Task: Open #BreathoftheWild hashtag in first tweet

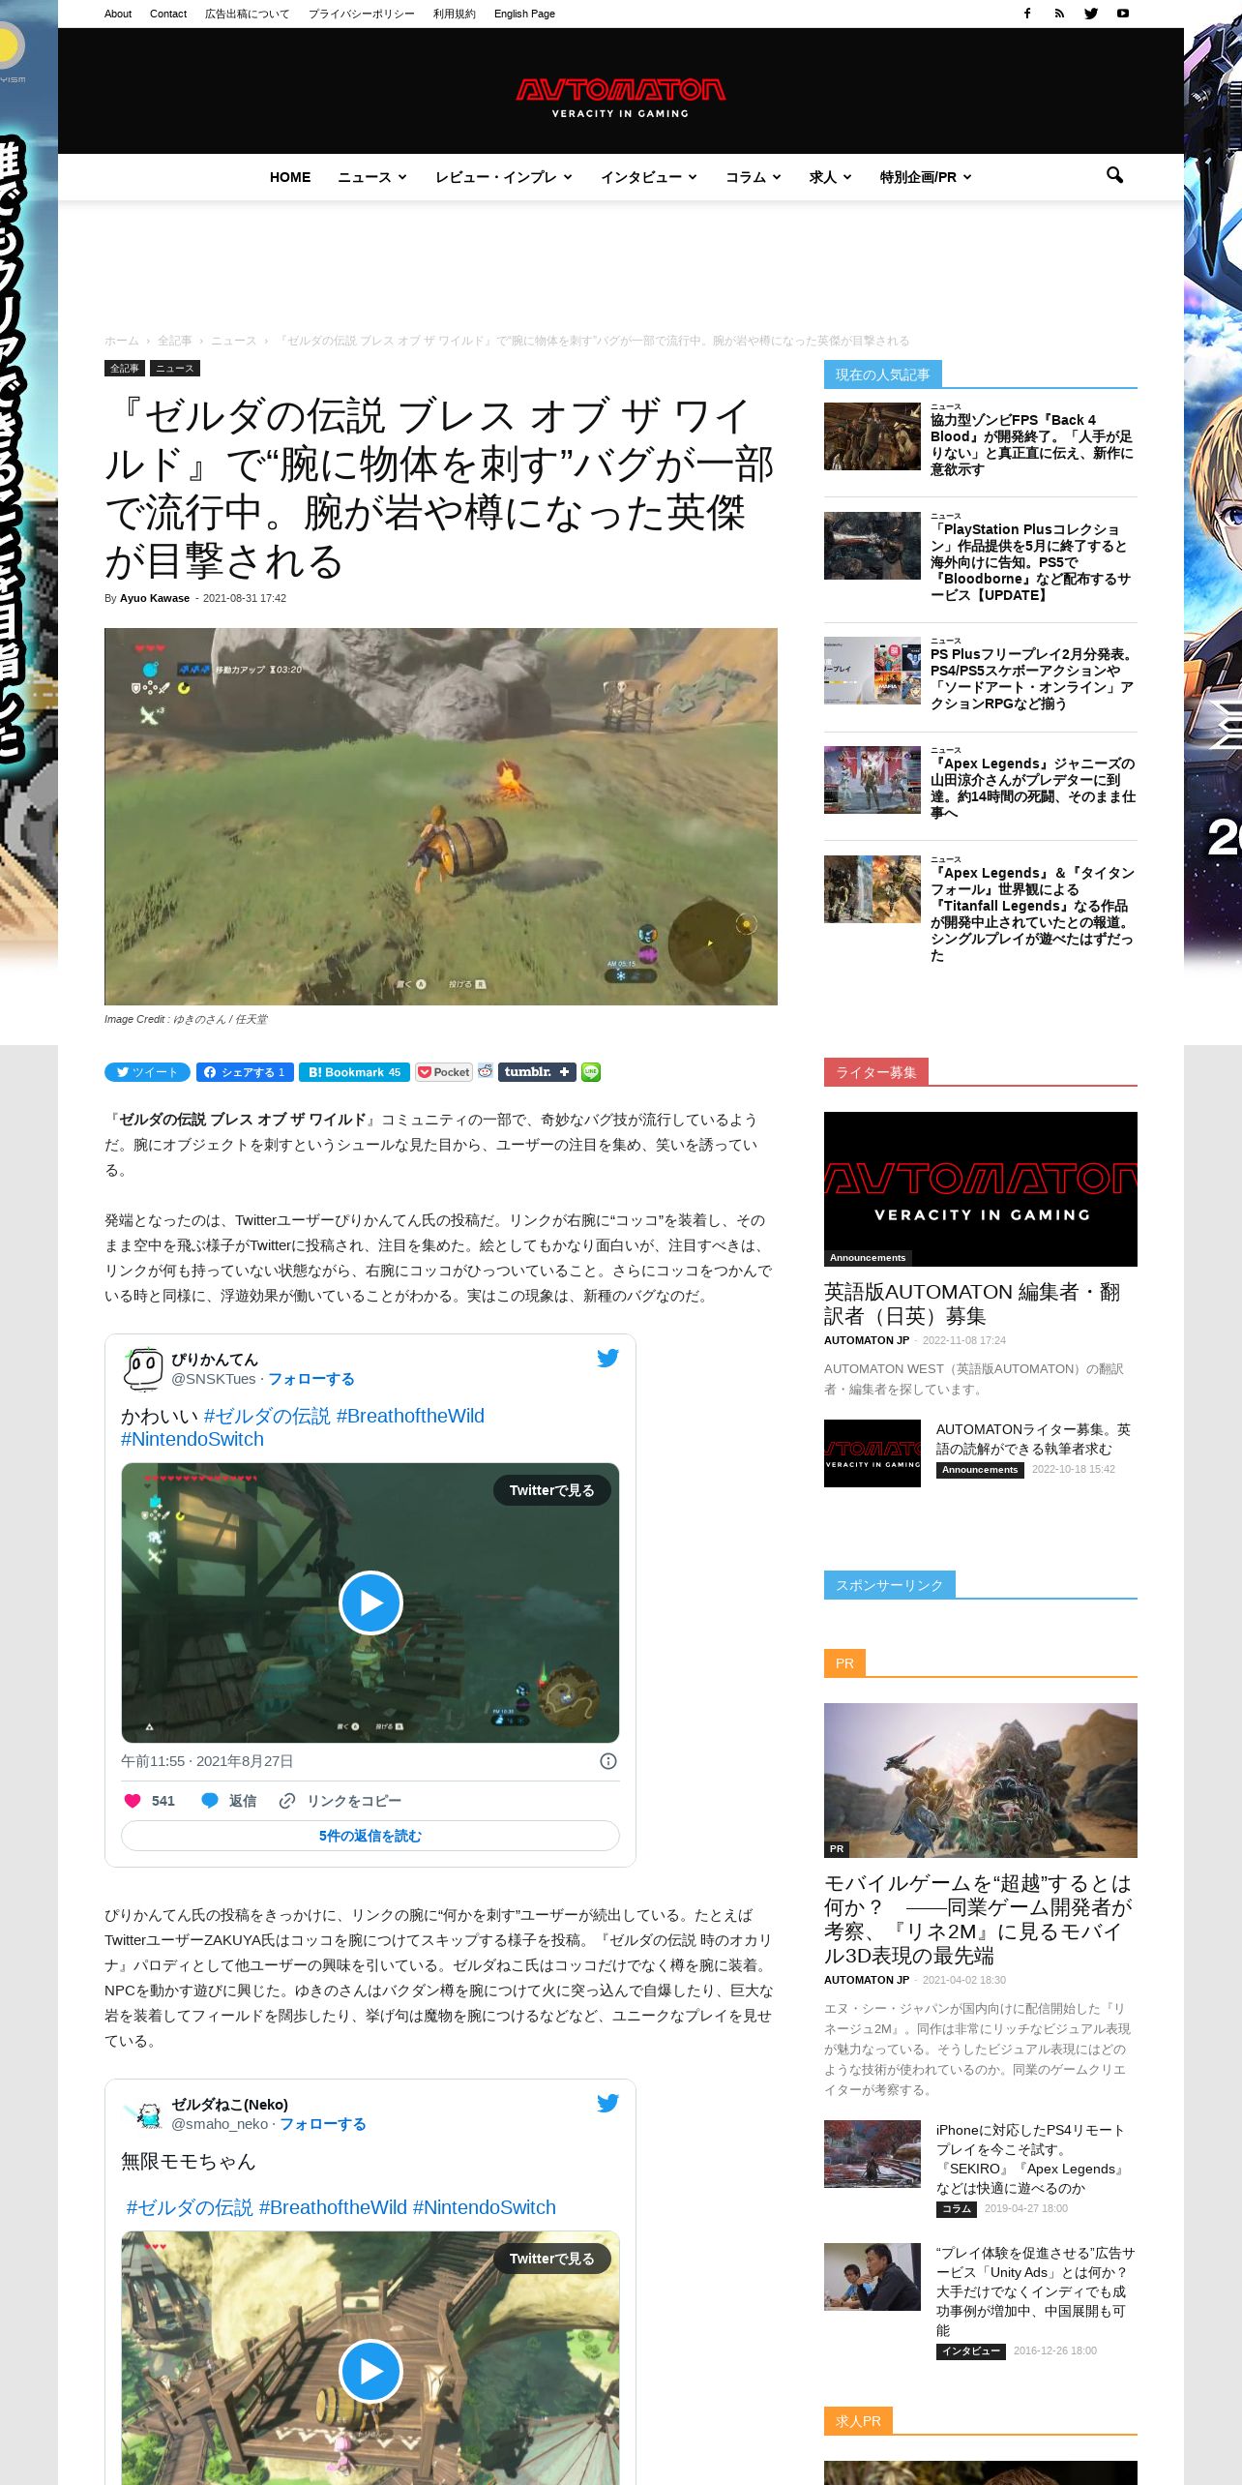Action: click(410, 1416)
